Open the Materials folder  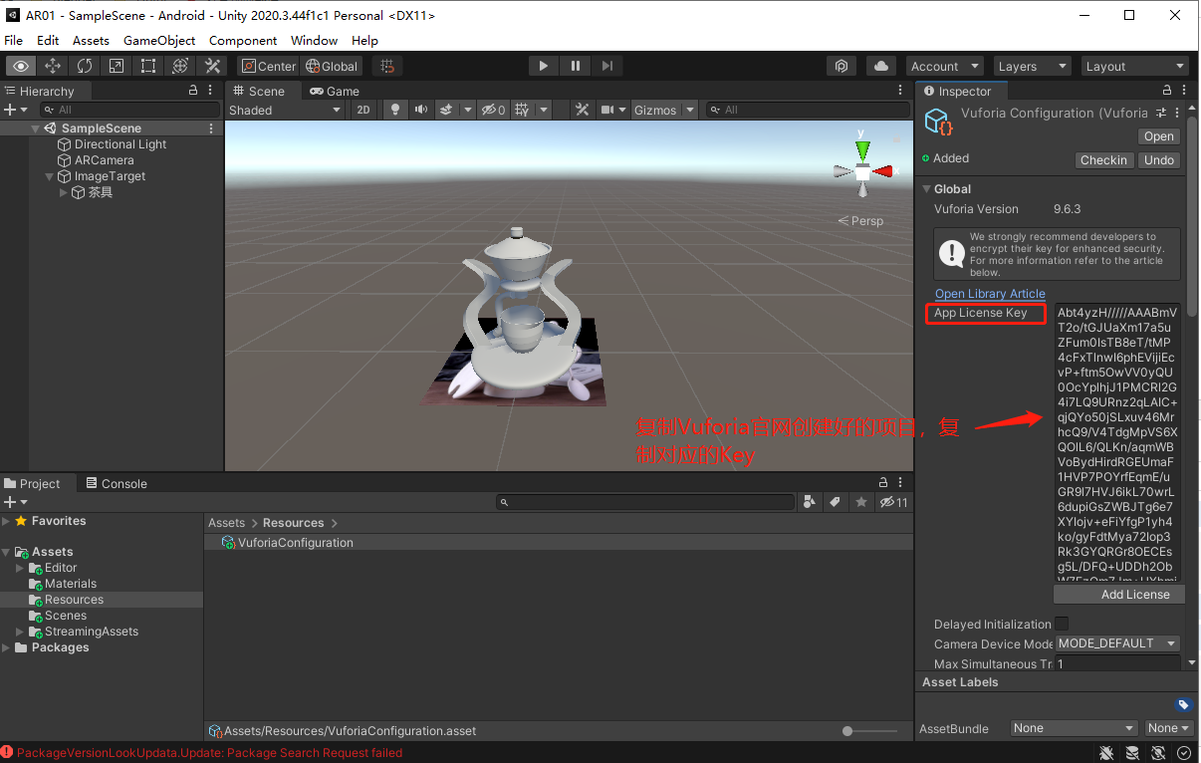(71, 584)
